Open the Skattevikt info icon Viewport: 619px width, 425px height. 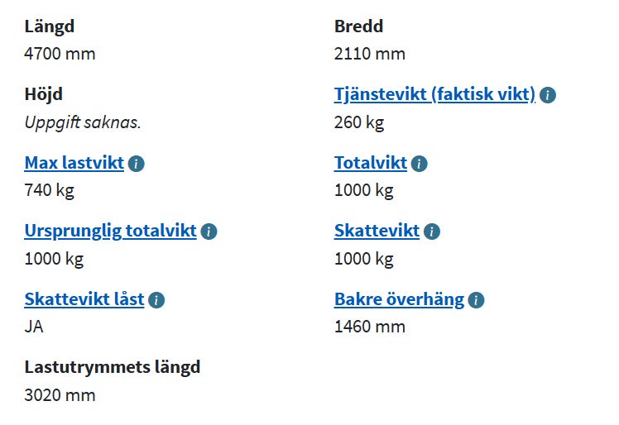pos(432,232)
